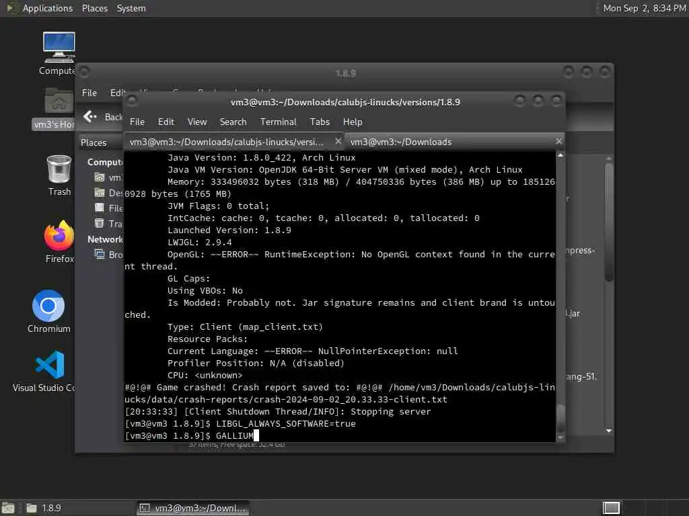This screenshot has height=516, width=689.
Task: Click the file manager vertical scrollbar thumb
Action: [x=608, y=222]
